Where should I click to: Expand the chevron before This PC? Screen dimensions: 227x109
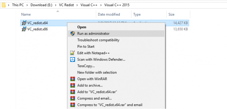(9, 5)
